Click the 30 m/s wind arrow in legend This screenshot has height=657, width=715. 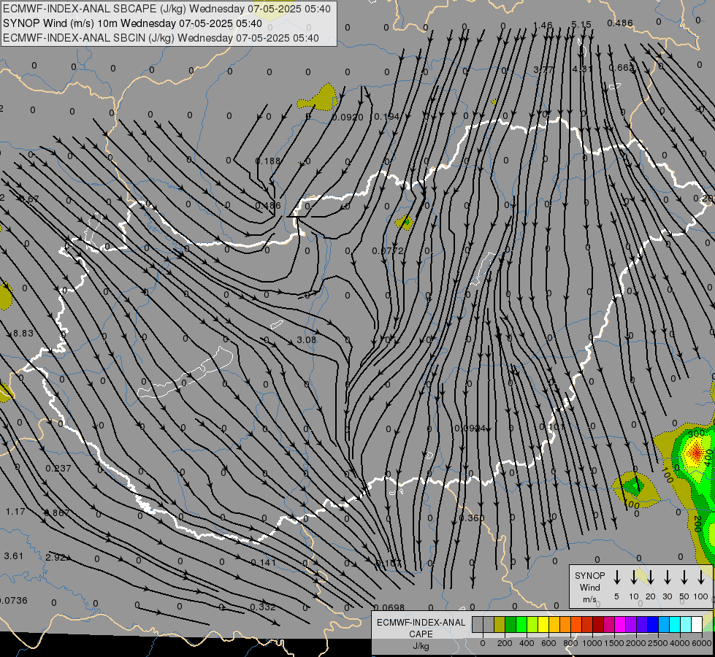(667, 577)
